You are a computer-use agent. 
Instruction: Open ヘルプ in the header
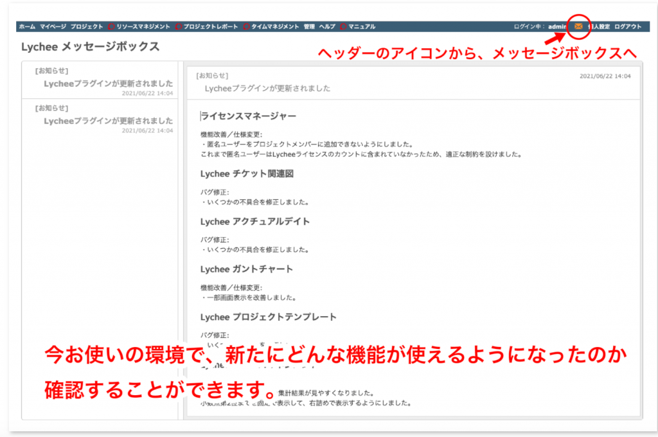tap(327, 26)
